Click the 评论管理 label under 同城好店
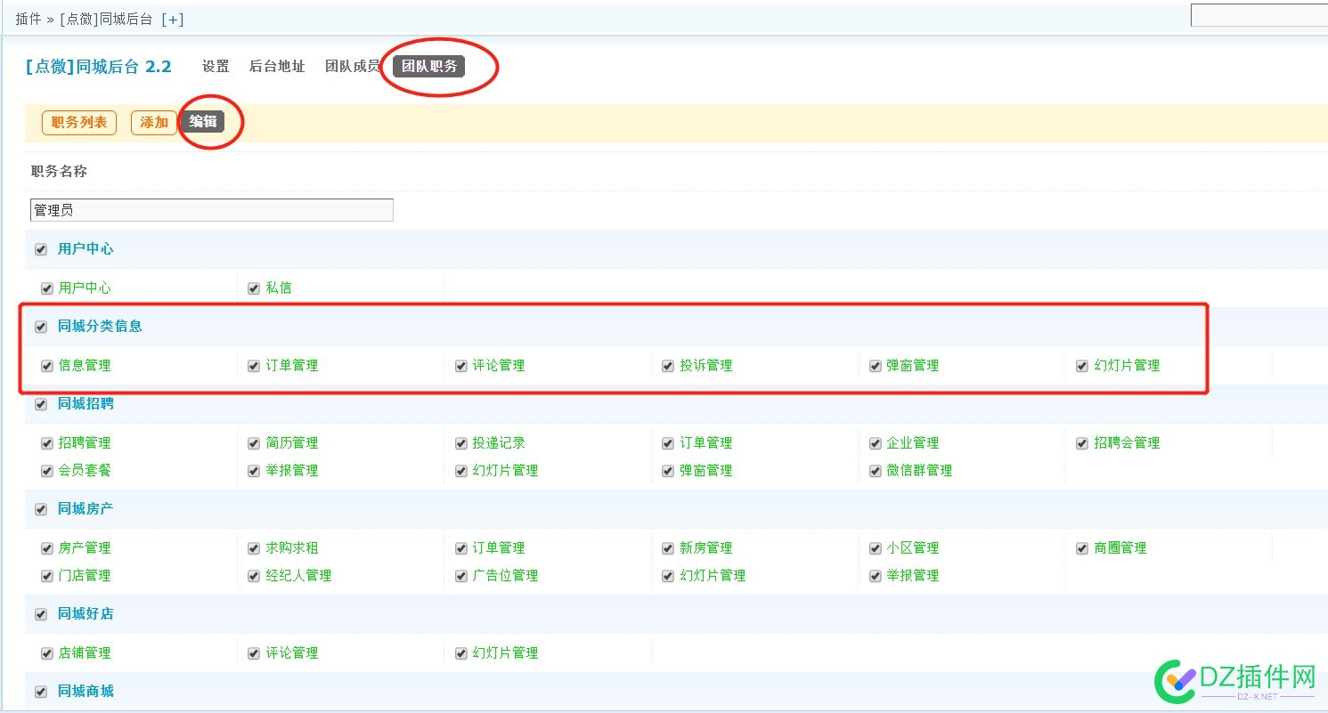The height and width of the screenshot is (713, 1328). click(292, 653)
